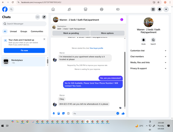Open Facebook notifications bell
The width and height of the screenshot is (173, 132).
[x=160, y=9]
